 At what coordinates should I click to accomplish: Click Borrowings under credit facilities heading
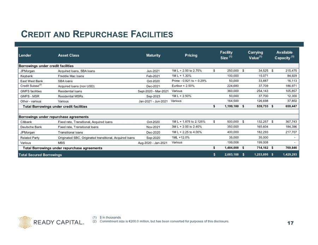[46, 66]
